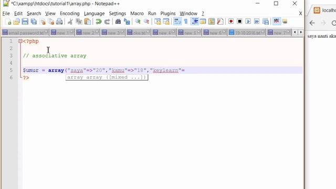Click the "keylearn" string in line 5
This screenshot has height=189, width=336.
166,70
